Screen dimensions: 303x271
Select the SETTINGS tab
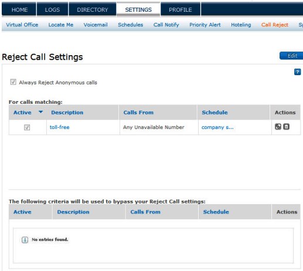tap(138, 9)
